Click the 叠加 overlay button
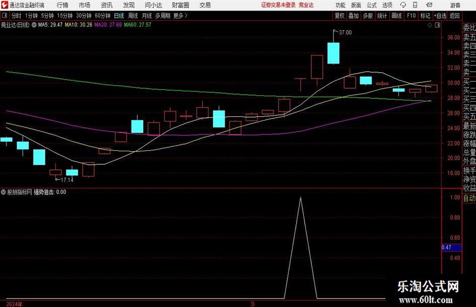Screen dimensions: 476x307 pos(354,16)
